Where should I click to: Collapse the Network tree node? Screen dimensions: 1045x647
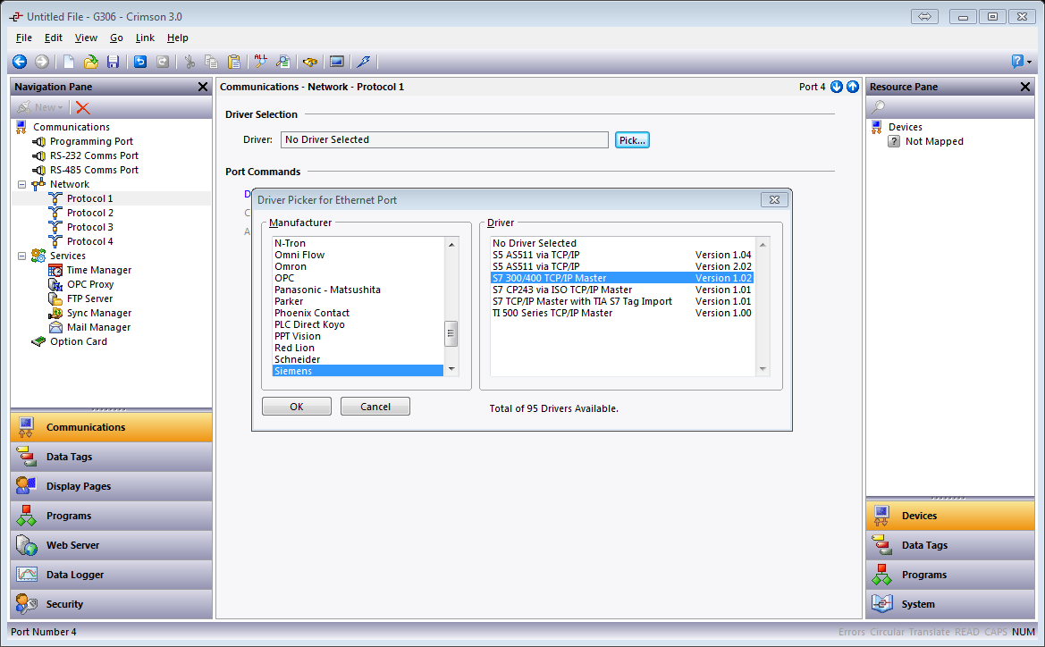click(22, 185)
